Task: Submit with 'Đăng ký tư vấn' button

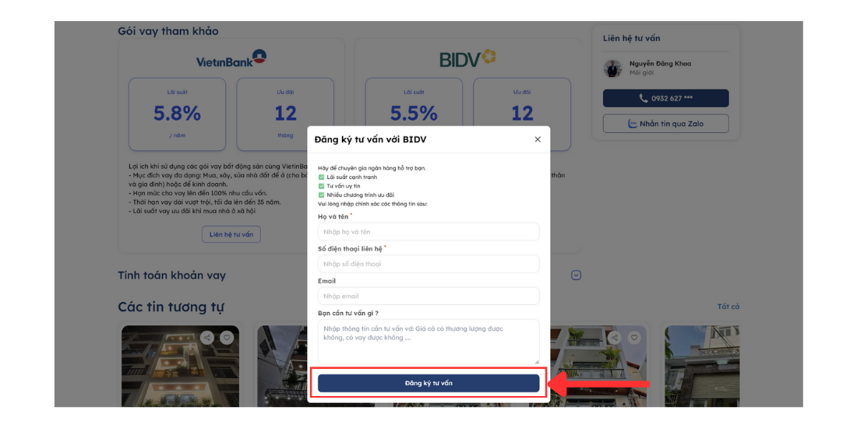Action: 428,383
